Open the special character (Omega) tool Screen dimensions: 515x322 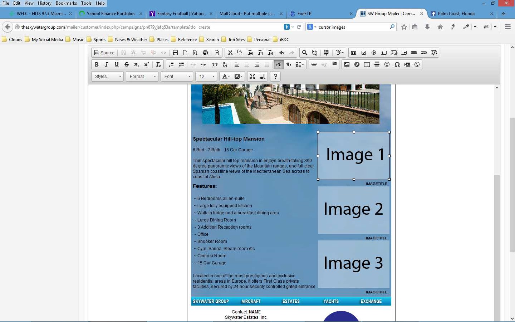(397, 64)
